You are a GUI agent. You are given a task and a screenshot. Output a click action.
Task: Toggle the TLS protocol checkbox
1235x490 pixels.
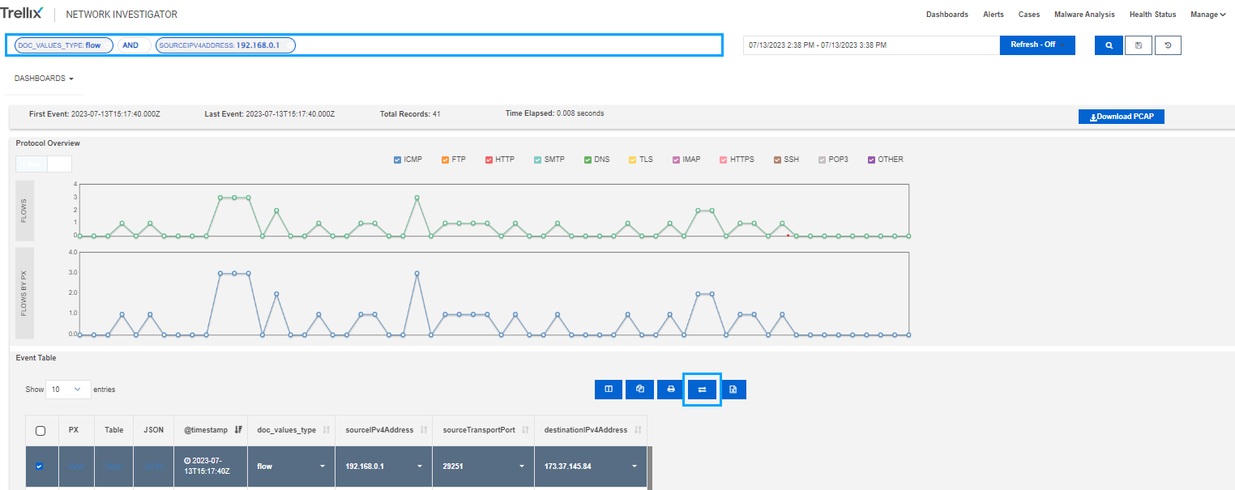point(633,160)
